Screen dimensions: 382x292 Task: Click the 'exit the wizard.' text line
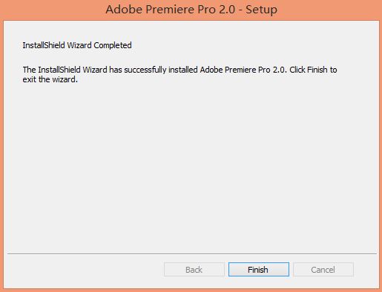tap(50, 79)
